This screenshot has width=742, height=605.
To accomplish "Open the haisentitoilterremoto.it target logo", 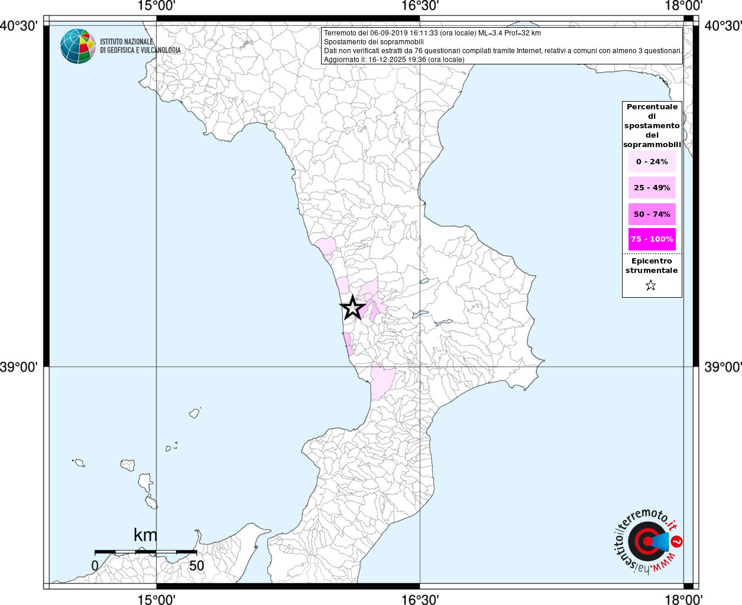I will coord(649,541).
